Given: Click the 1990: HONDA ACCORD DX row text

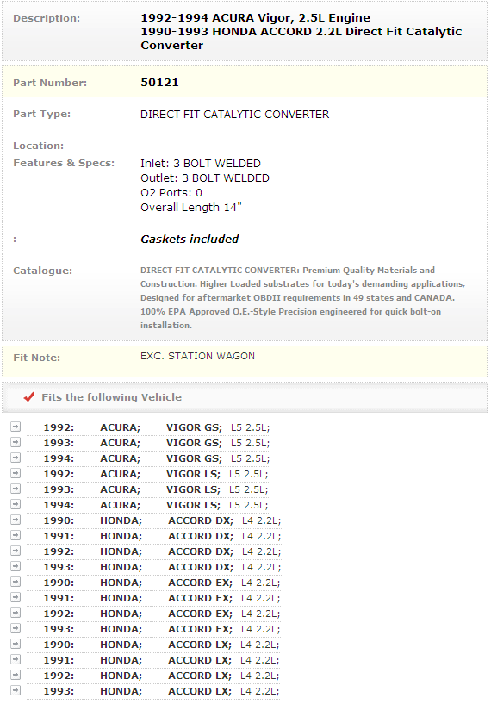Looking at the screenshot, I should 162,520.
